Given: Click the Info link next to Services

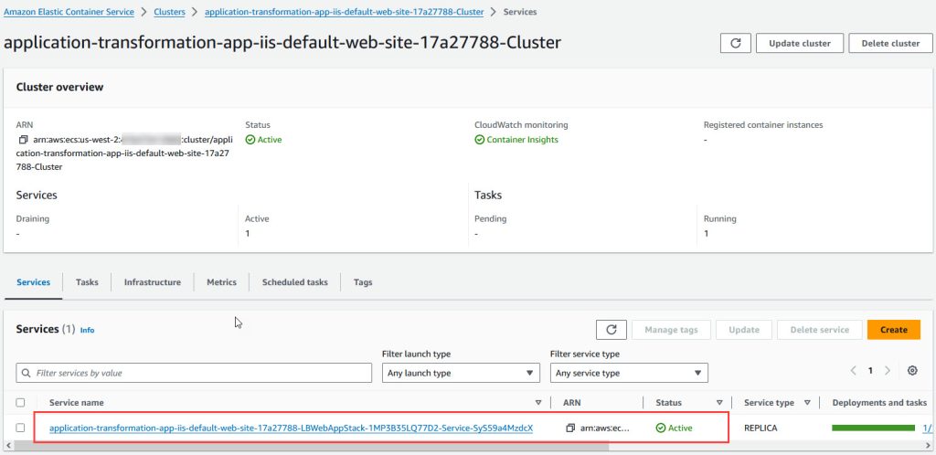Looking at the screenshot, I should click(x=87, y=330).
